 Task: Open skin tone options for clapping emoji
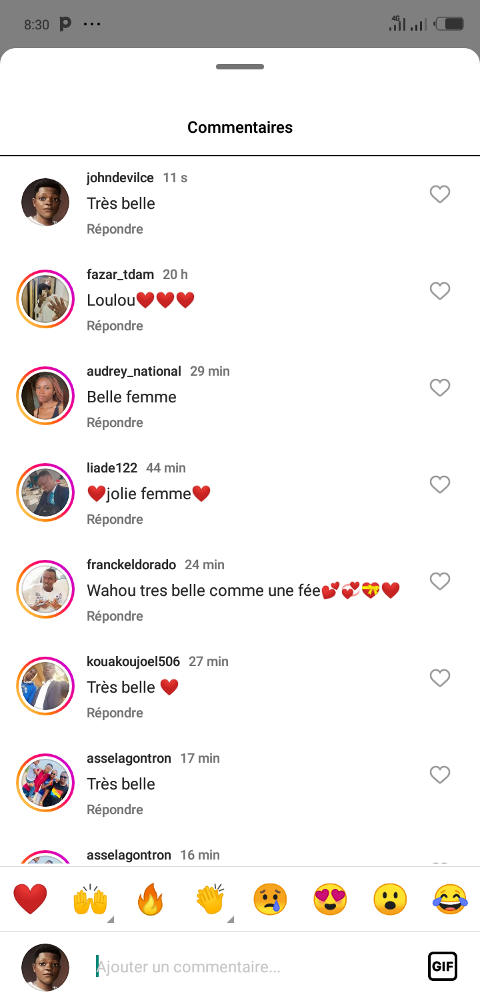tap(231, 920)
